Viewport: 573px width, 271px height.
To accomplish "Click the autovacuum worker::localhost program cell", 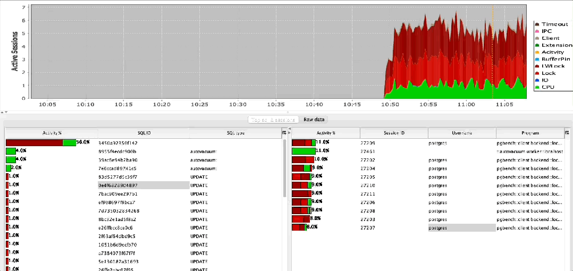I will 530,151.
